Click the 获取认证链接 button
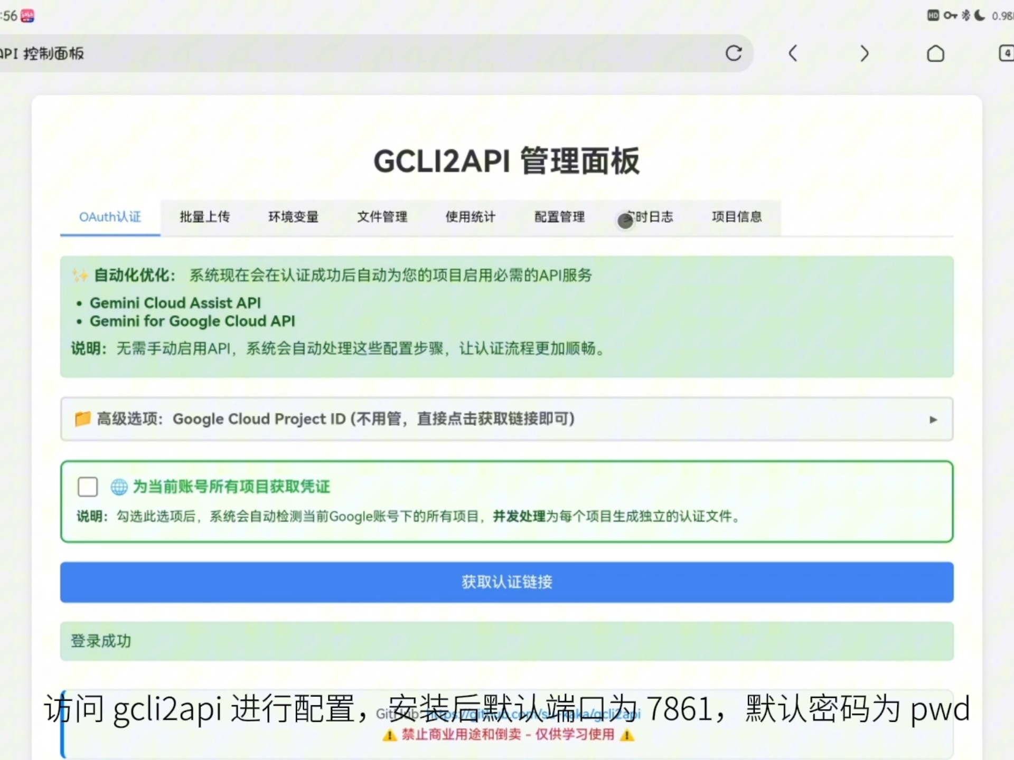The height and width of the screenshot is (760, 1014). point(506,582)
